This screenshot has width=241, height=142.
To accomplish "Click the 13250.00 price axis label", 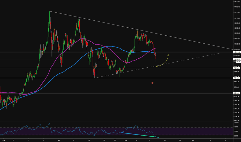I will click(237, 18).
